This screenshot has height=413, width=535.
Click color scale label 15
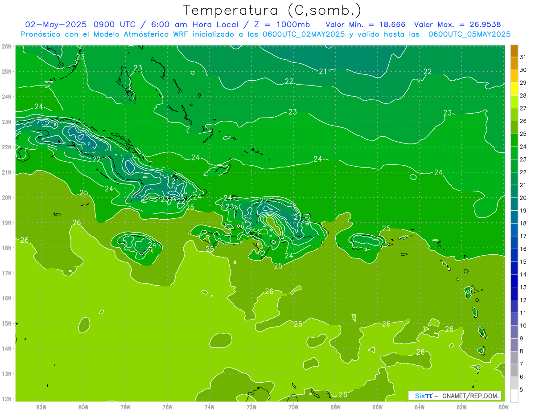tap(523, 262)
